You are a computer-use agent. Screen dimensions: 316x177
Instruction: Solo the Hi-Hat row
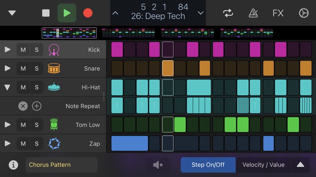37,87
